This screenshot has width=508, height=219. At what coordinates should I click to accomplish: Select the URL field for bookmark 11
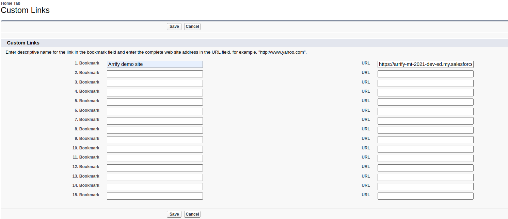tap(426, 158)
